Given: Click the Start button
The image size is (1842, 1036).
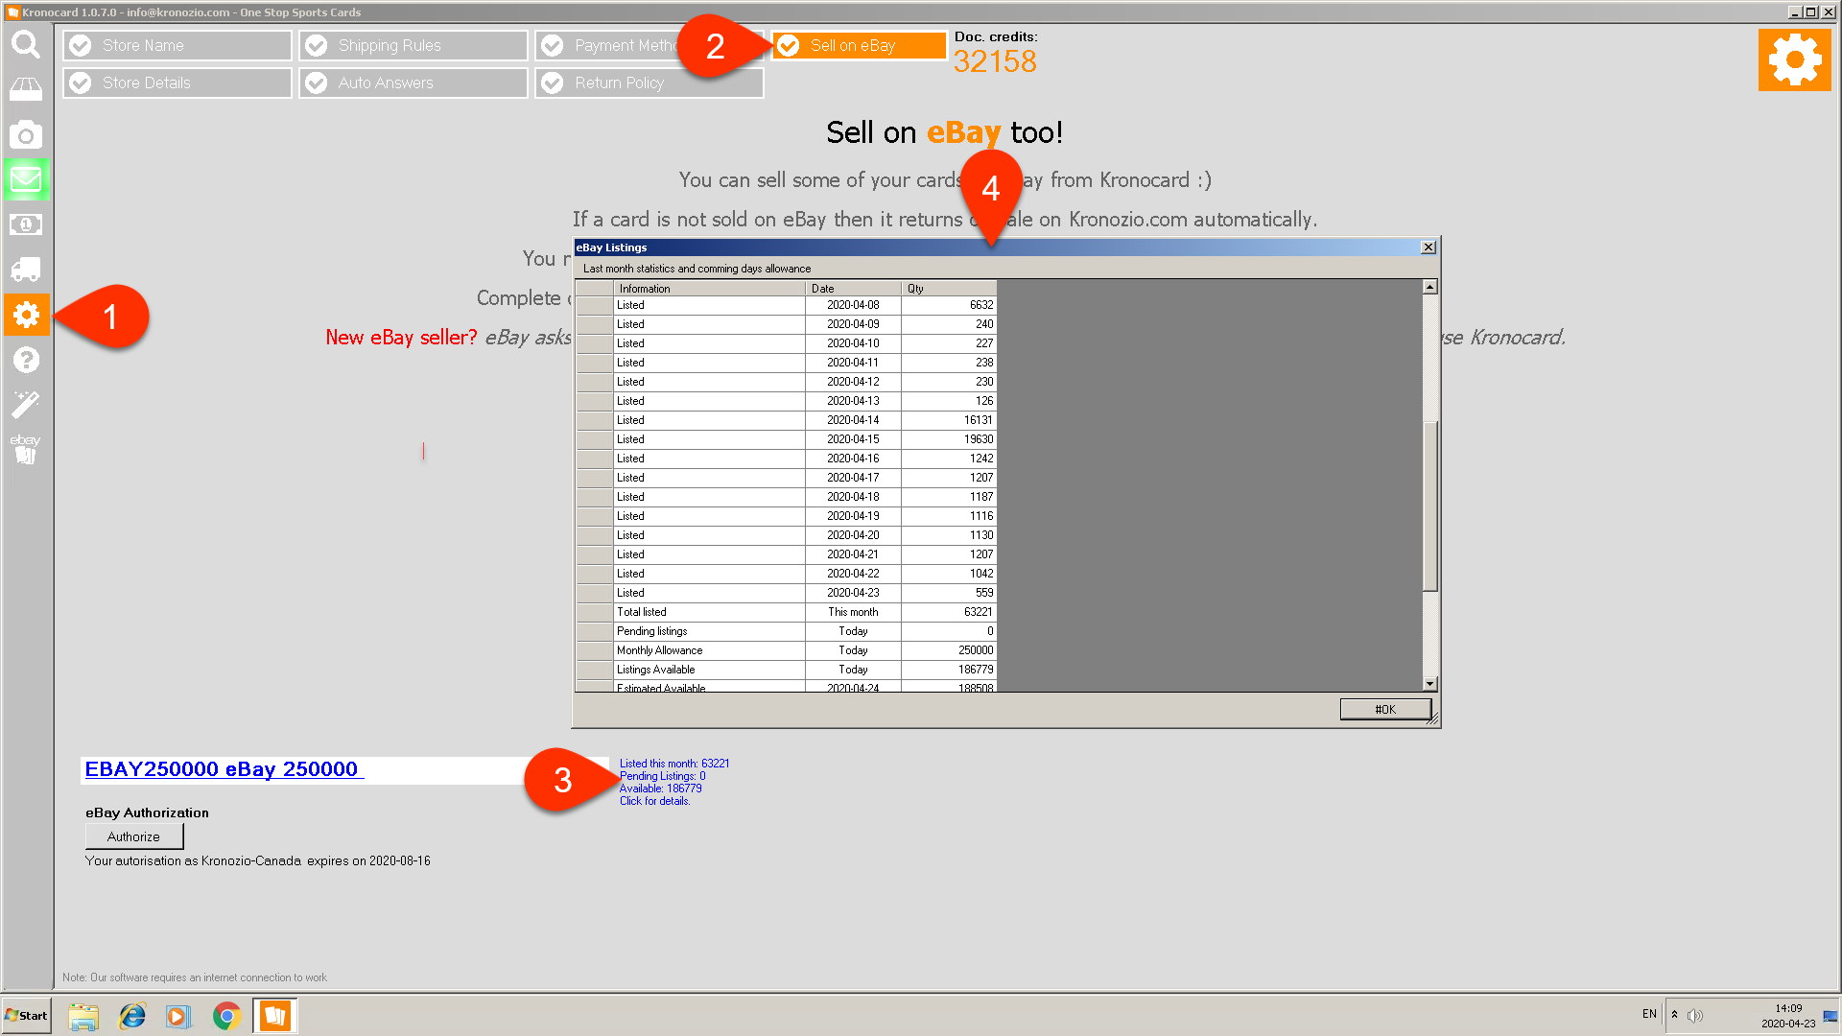Looking at the screenshot, I should tap(27, 1016).
